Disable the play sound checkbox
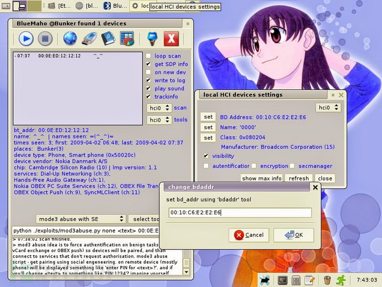Viewport: 382px width, 287px height. (148, 88)
